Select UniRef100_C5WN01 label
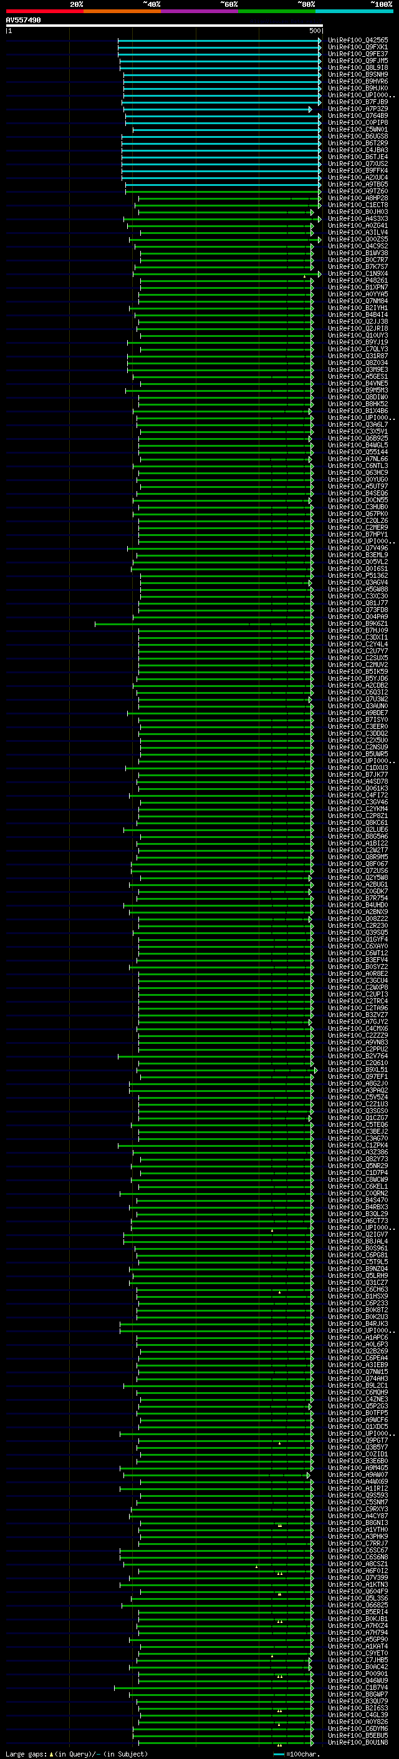Screen dimensions: 399x1759 357,129
